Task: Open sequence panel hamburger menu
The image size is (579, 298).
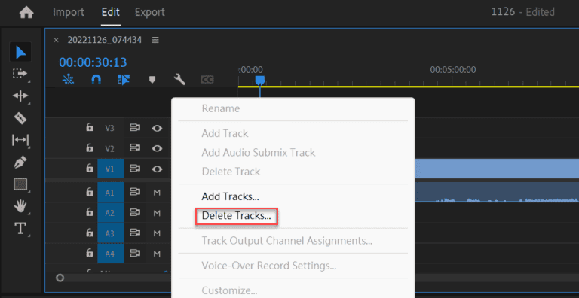Action: [155, 40]
